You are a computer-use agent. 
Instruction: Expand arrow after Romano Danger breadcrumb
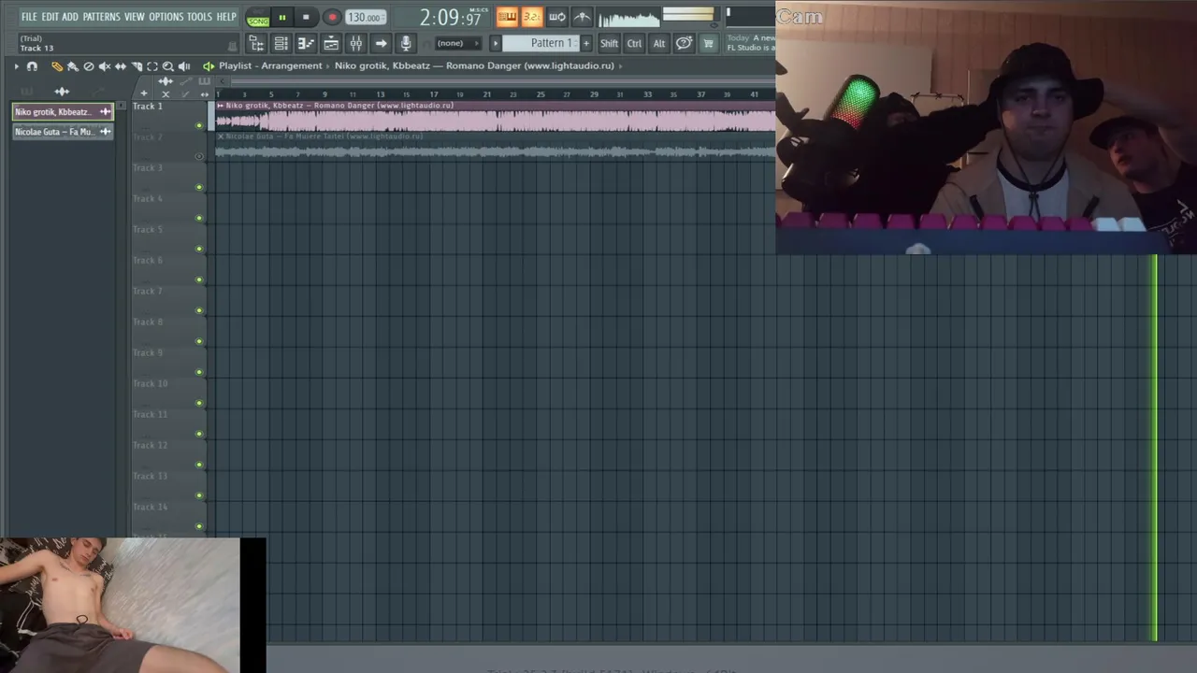click(620, 66)
